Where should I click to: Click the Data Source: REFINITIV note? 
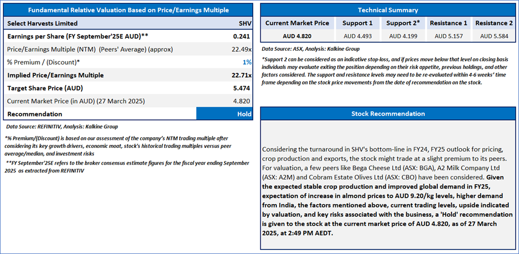point(62,127)
